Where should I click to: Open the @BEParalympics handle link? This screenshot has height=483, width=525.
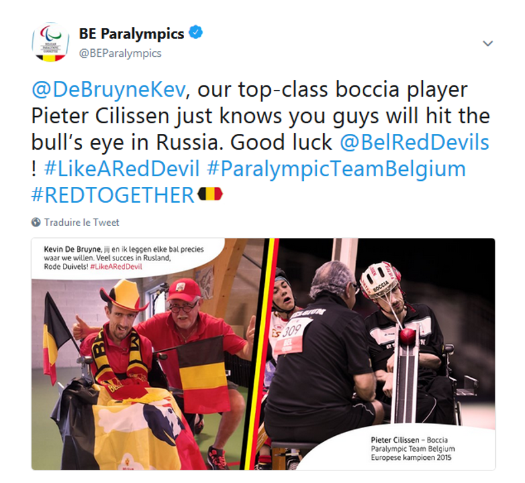[120, 53]
